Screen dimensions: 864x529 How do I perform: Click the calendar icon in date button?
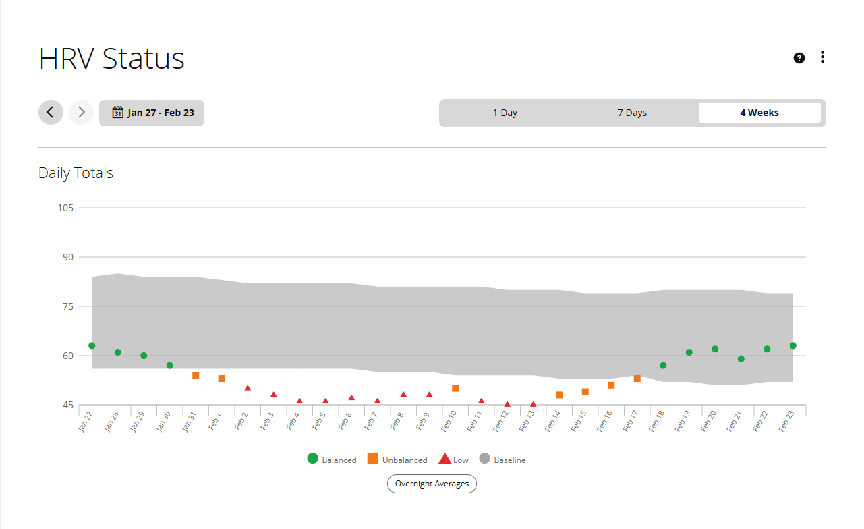pos(117,113)
